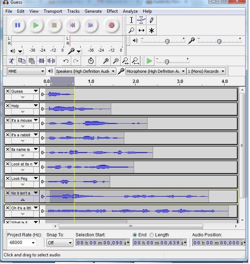Start playback with the Play button
Image resolution: width=250 pixels, height=264 pixels.
[36, 25]
